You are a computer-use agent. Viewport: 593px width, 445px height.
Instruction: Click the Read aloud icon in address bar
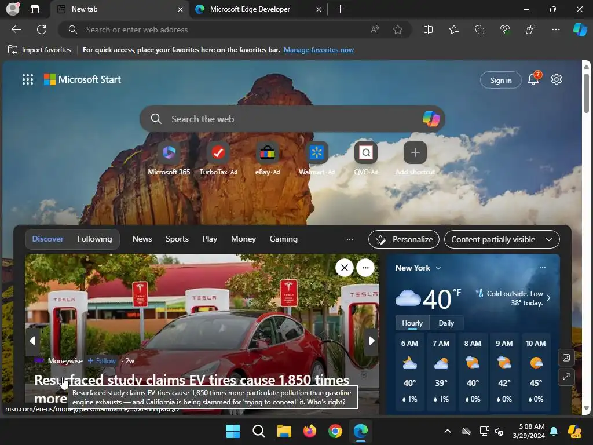click(x=375, y=30)
